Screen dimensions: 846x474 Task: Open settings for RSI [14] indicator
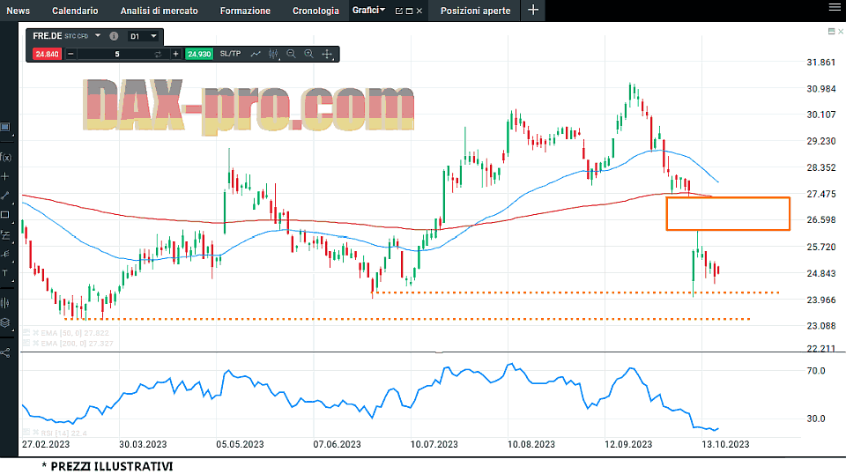(x=26, y=433)
